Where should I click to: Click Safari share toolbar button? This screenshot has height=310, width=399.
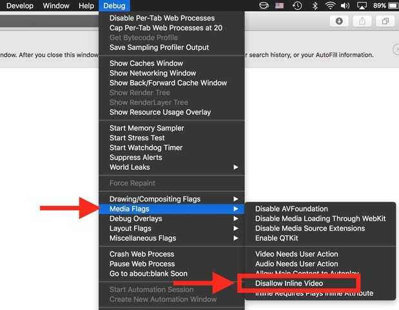(362, 21)
